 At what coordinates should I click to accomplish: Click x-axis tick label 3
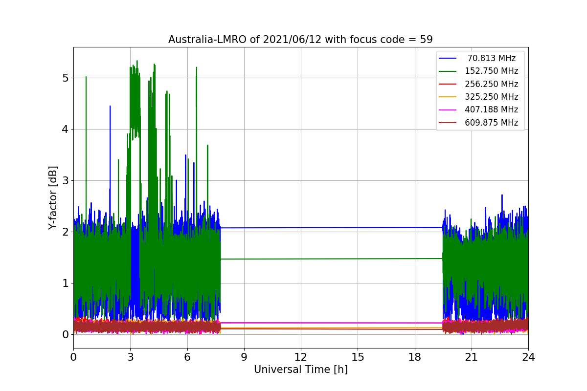coord(130,357)
